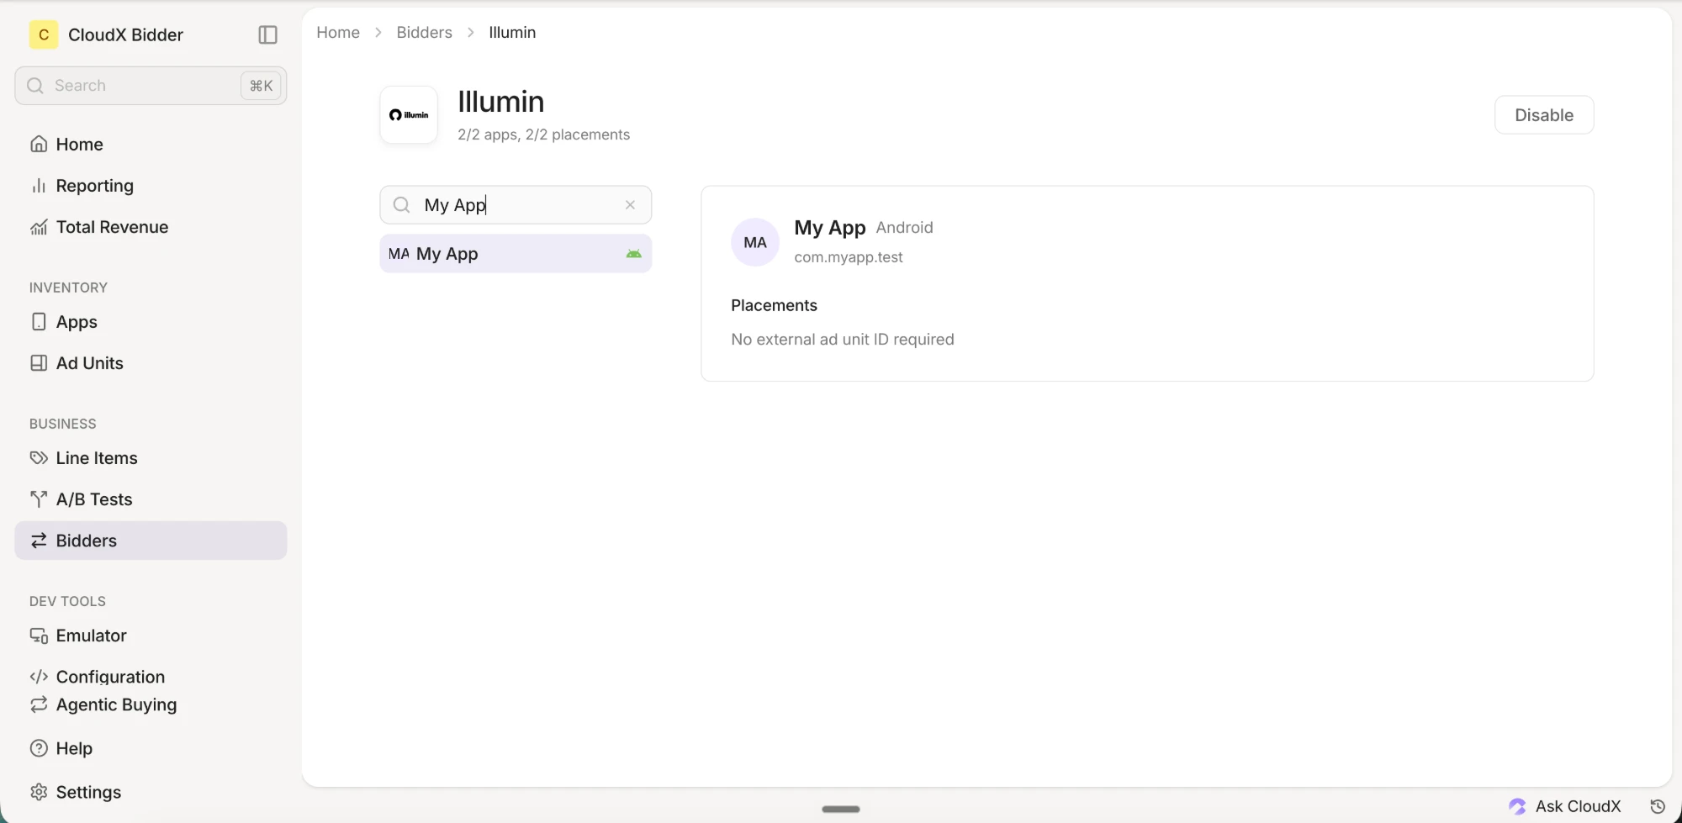
Task: Click the com.myapp.test bundle ID
Action: [x=849, y=257]
